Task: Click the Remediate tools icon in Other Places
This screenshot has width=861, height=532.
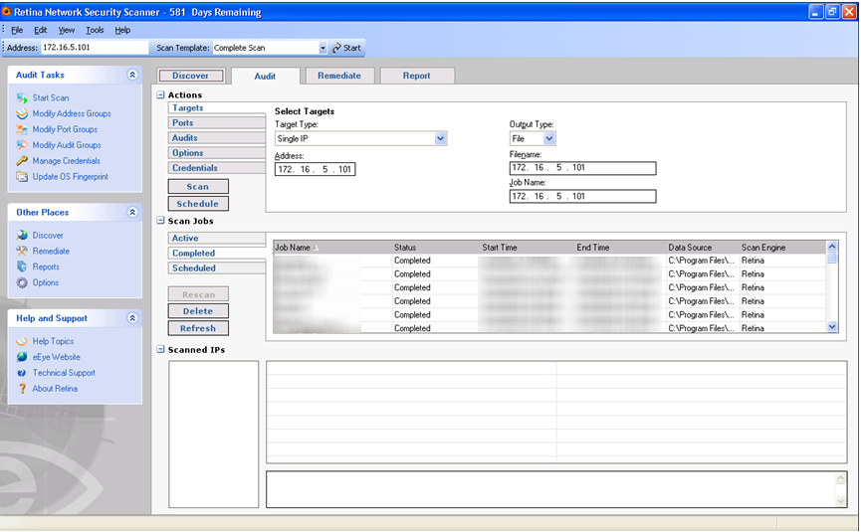Action: click(x=22, y=252)
